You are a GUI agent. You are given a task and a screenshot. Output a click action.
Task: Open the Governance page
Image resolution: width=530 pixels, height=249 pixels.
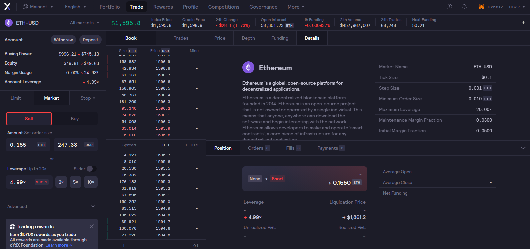pyautogui.click(x=263, y=7)
